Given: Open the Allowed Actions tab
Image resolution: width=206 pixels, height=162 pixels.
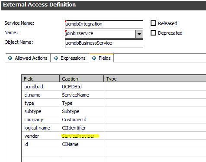Looking at the screenshot, I should coord(28,58).
